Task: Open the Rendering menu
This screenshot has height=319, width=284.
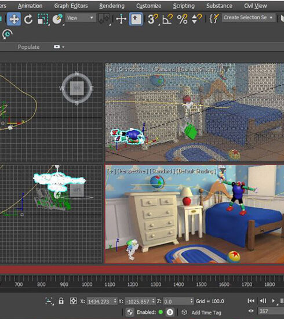Action: [112, 6]
